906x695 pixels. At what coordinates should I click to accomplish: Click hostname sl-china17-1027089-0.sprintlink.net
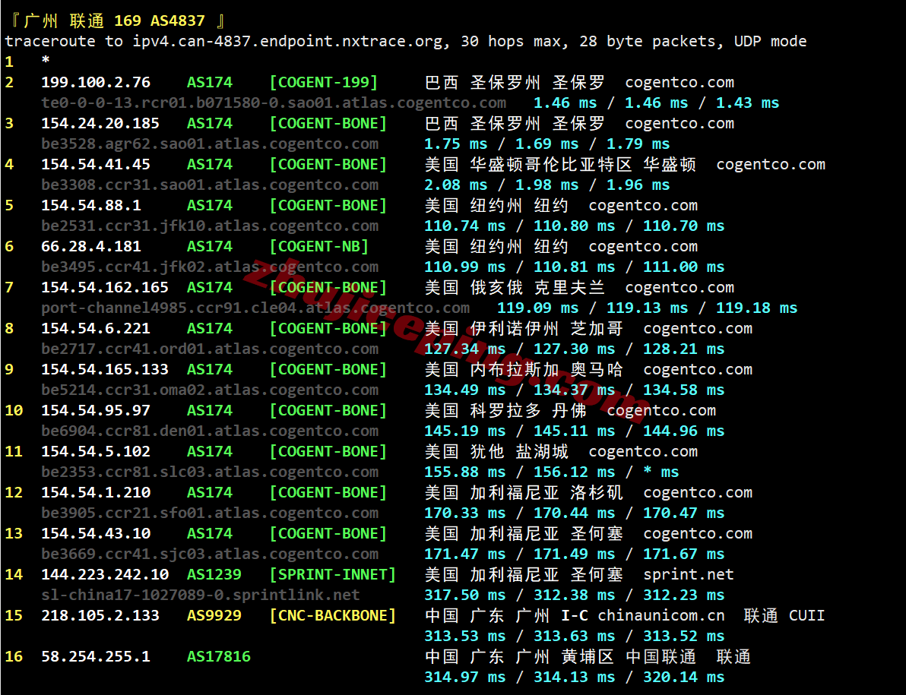tap(201, 595)
